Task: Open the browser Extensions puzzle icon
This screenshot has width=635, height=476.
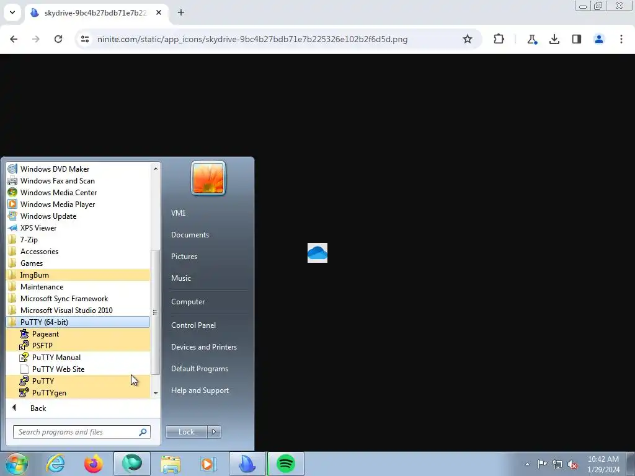Action: click(499, 39)
